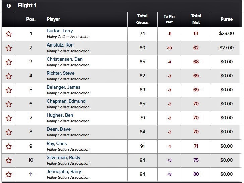The height and width of the screenshot is (183, 244).
Task: Star the Richter, Steve row
Action: coord(9,76)
